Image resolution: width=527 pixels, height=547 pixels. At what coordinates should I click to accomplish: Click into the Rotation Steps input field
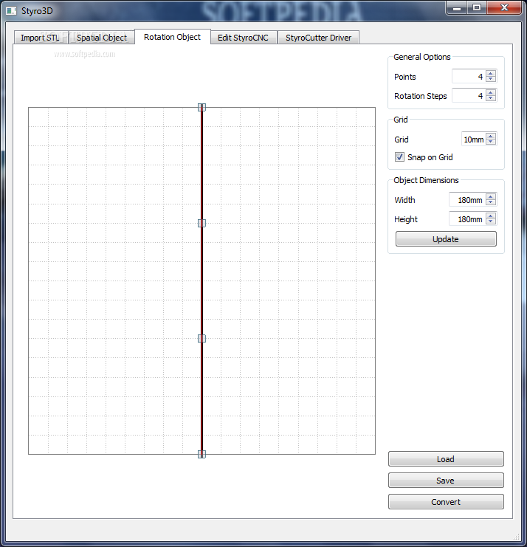tap(469, 95)
